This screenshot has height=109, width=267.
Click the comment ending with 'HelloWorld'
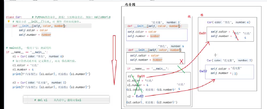click(71, 17)
